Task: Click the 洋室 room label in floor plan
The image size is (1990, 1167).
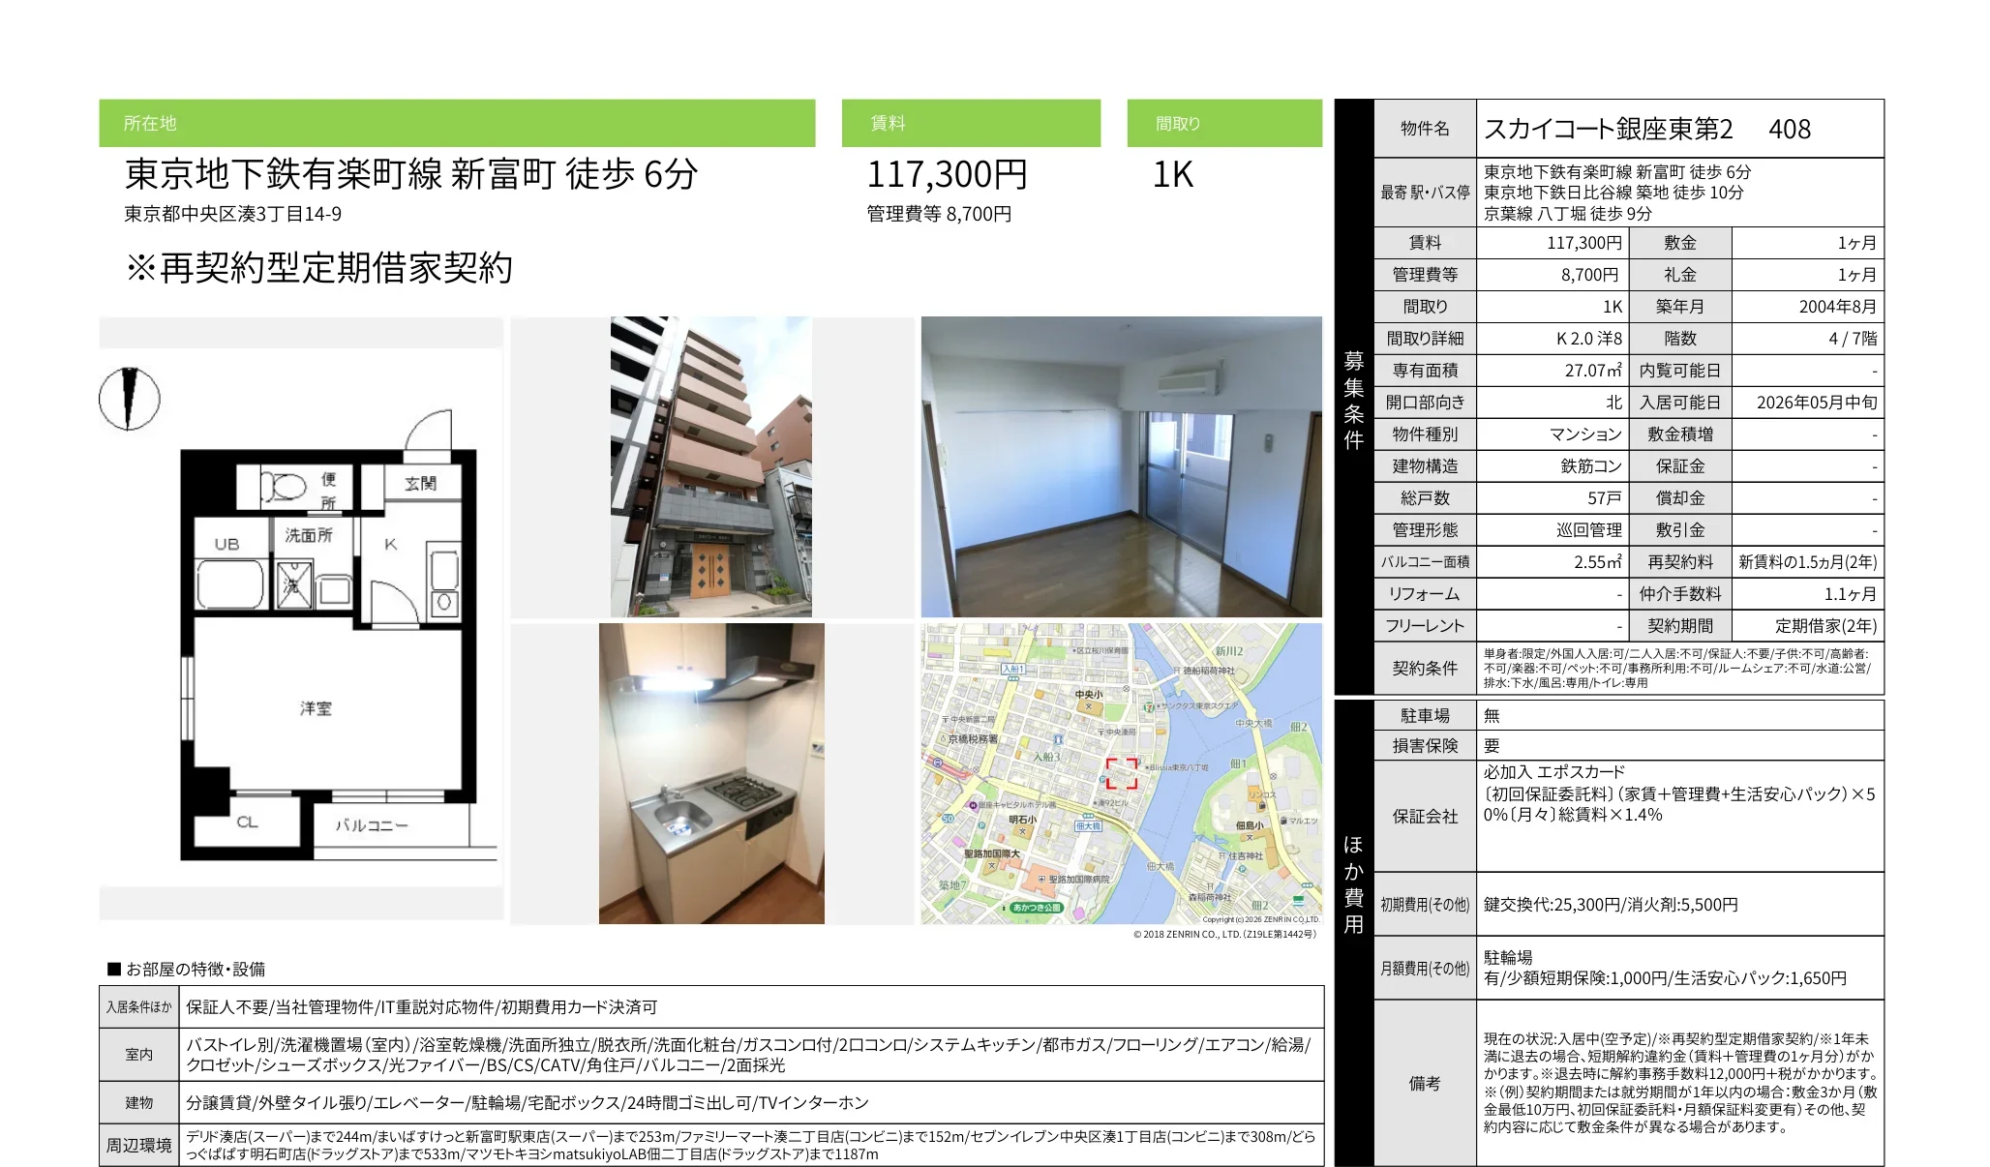Action: [316, 708]
